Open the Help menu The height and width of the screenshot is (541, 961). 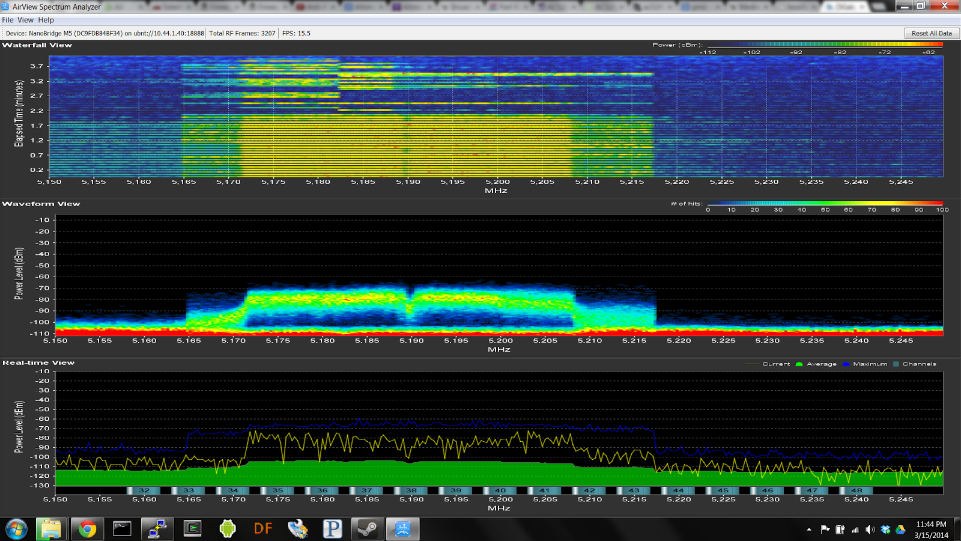46,20
